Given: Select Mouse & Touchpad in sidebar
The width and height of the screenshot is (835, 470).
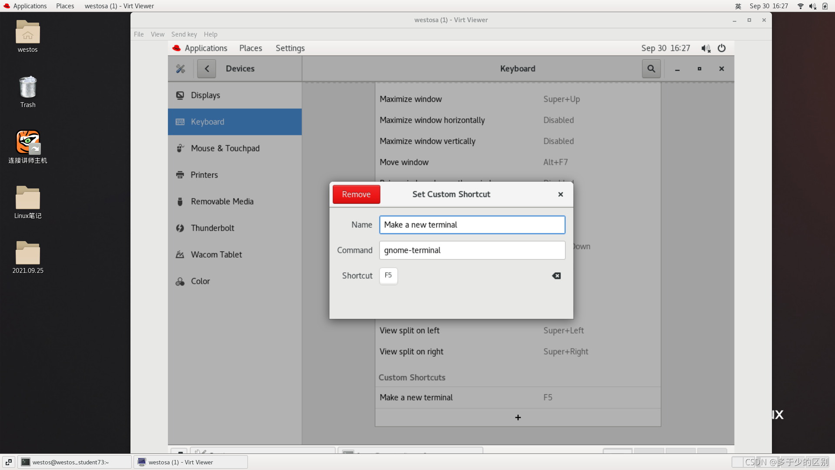Looking at the screenshot, I should [x=225, y=148].
